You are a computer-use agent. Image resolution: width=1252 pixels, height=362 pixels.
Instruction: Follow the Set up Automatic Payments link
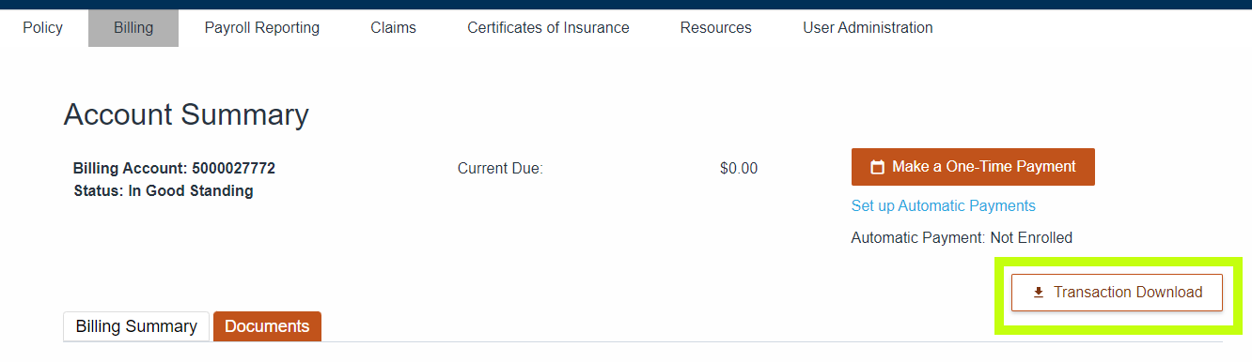[x=943, y=205]
